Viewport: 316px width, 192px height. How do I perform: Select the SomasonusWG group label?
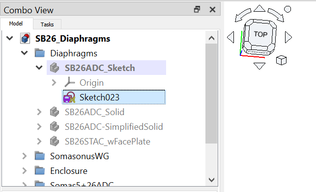[80, 156]
